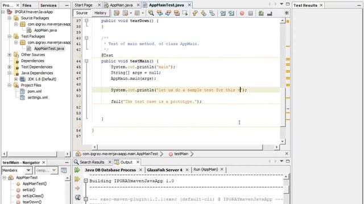Click the Find Next Occurrence icon
364x204 pixels.
pyautogui.click(x=168, y=13)
